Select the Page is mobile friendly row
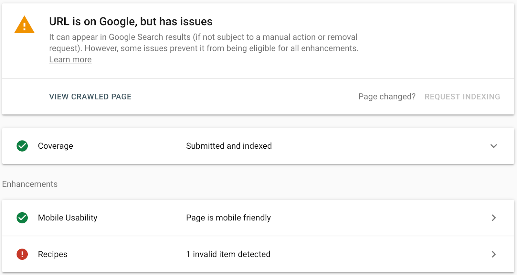The width and height of the screenshot is (517, 275). coord(228,218)
